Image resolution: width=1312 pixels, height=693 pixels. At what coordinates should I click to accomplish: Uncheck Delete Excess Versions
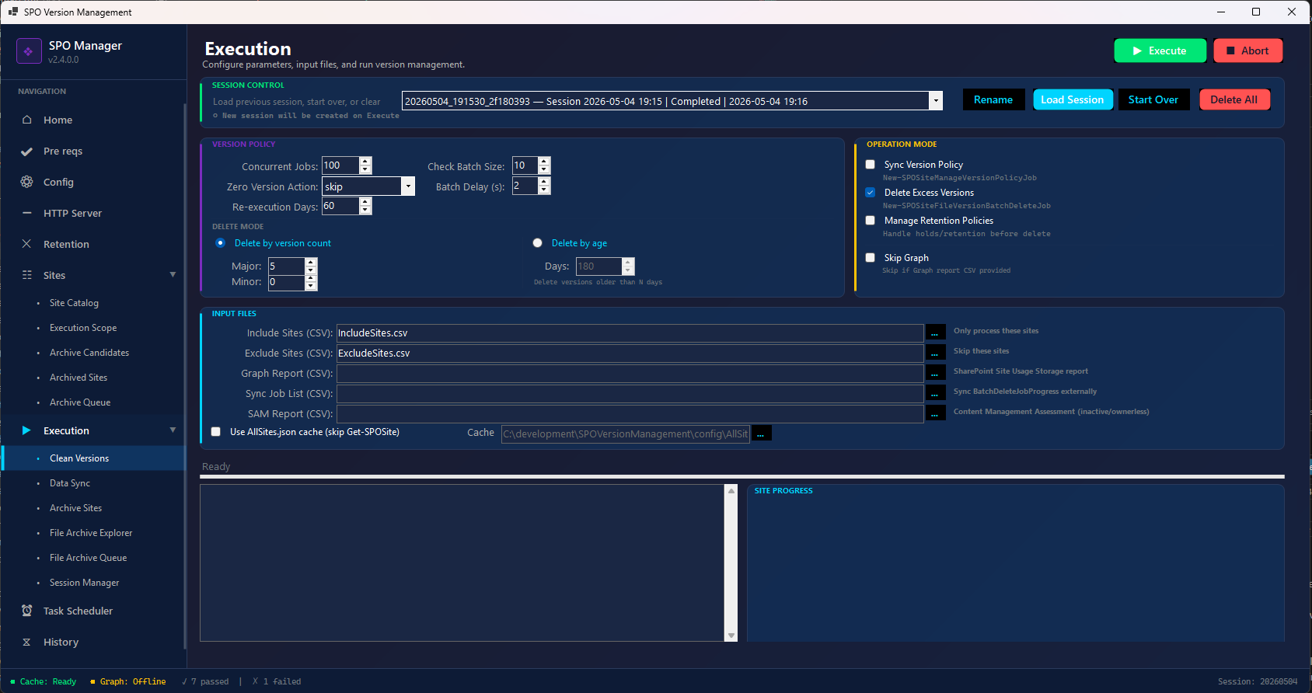click(x=871, y=193)
